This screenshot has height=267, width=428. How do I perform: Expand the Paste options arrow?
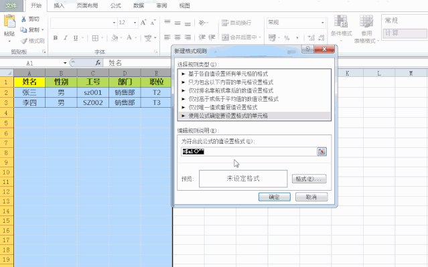9,41
